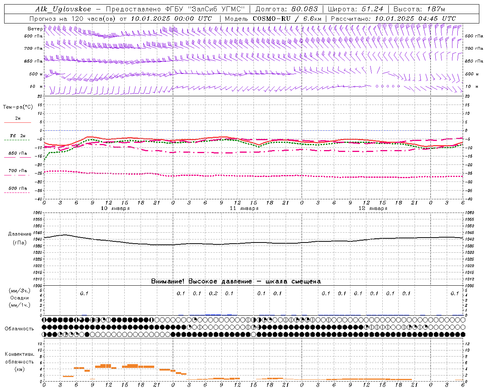Image resolution: width=485 pixels, height=388 pixels.
Task: Click the model name COSMO-RU / 6.6км
Action: (x=287, y=19)
